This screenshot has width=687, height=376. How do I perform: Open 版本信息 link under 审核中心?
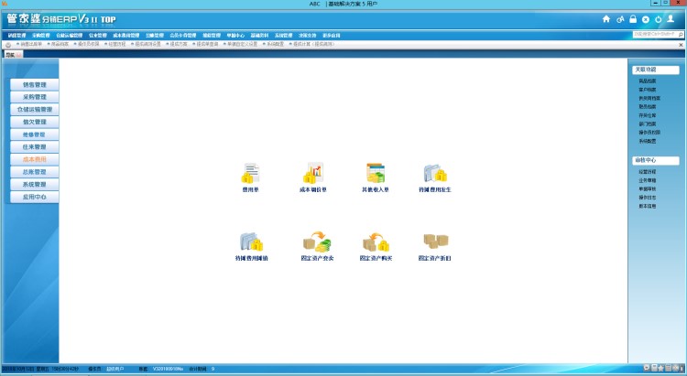[x=647, y=206]
